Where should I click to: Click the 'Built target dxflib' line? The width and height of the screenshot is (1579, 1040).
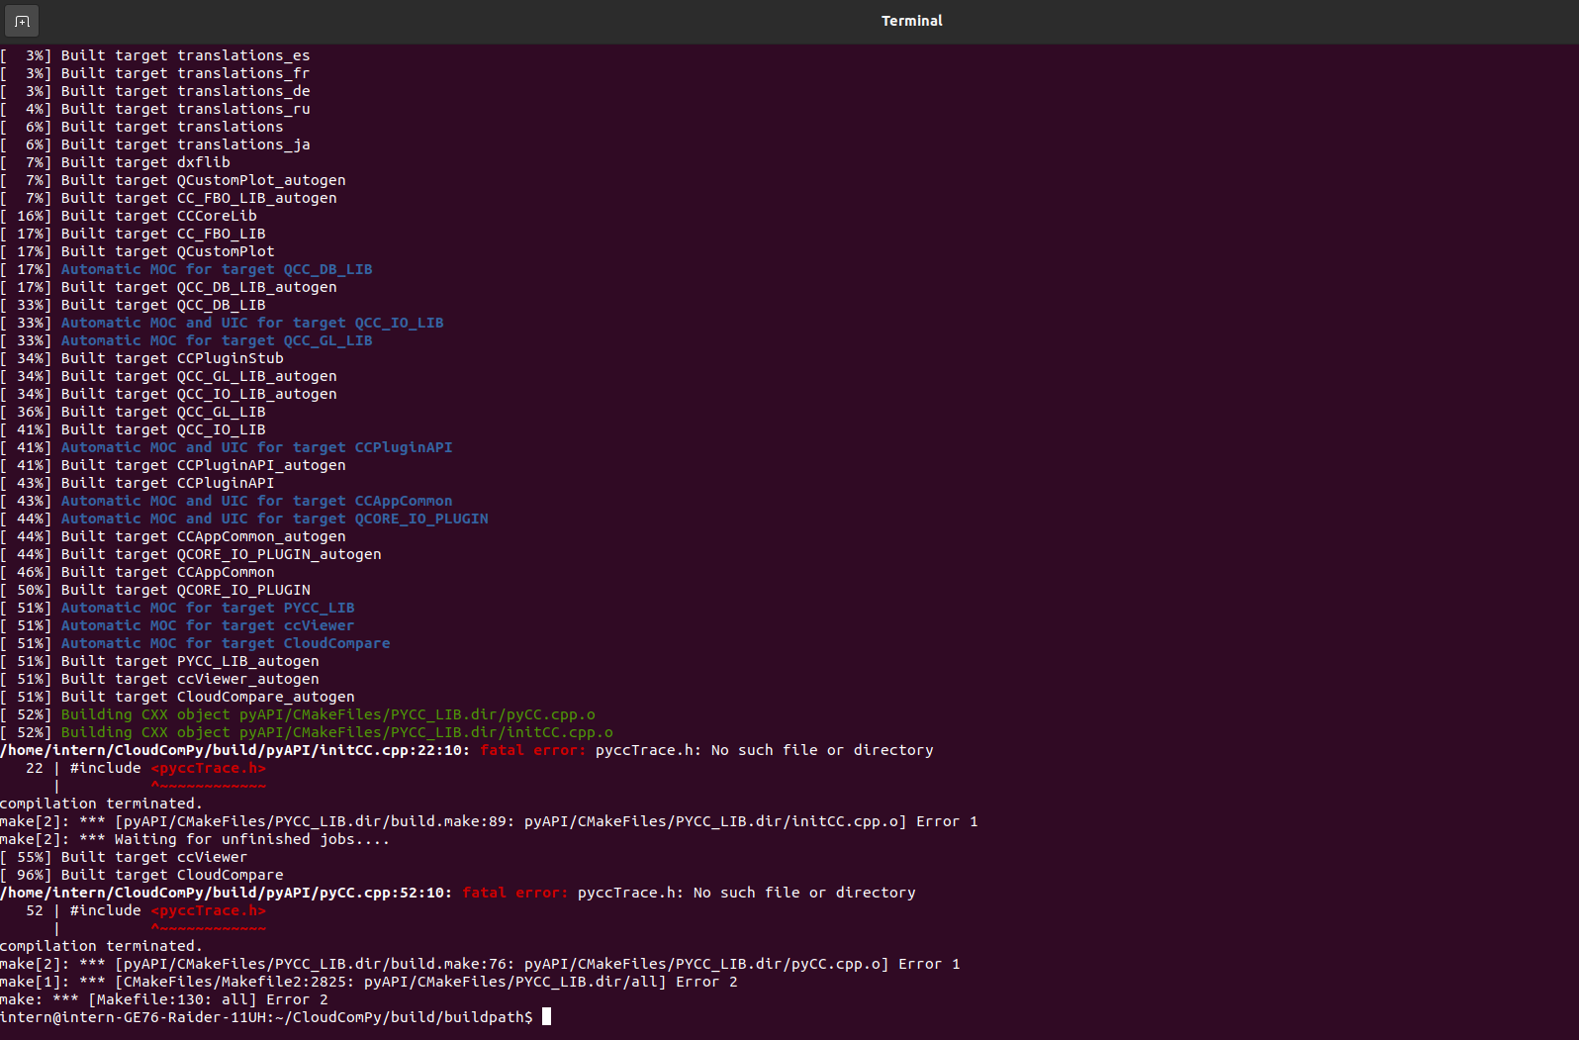[115, 162]
